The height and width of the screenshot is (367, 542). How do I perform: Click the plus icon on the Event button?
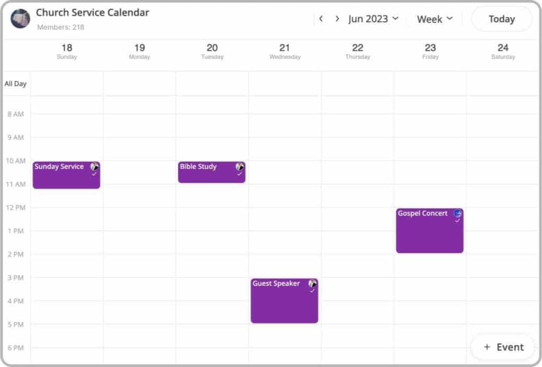pyautogui.click(x=486, y=347)
